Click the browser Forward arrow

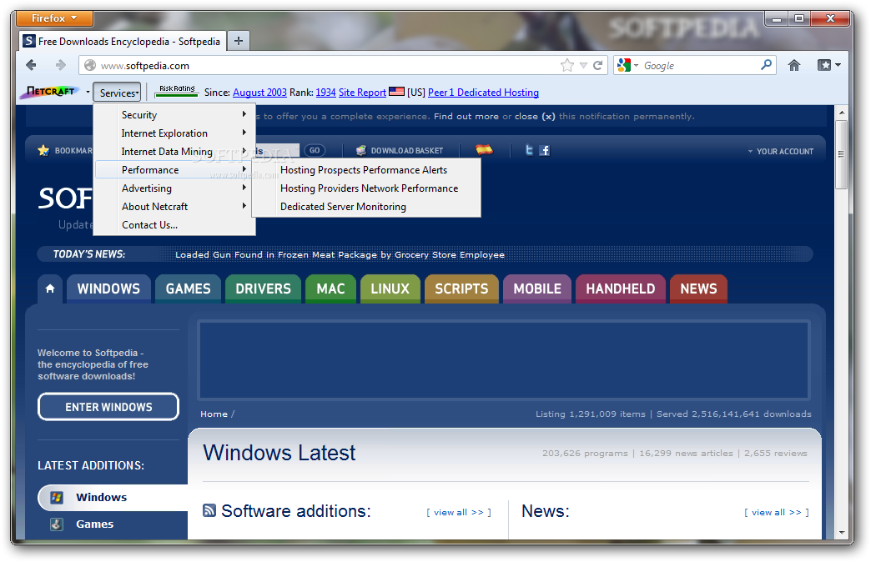tap(60, 66)
